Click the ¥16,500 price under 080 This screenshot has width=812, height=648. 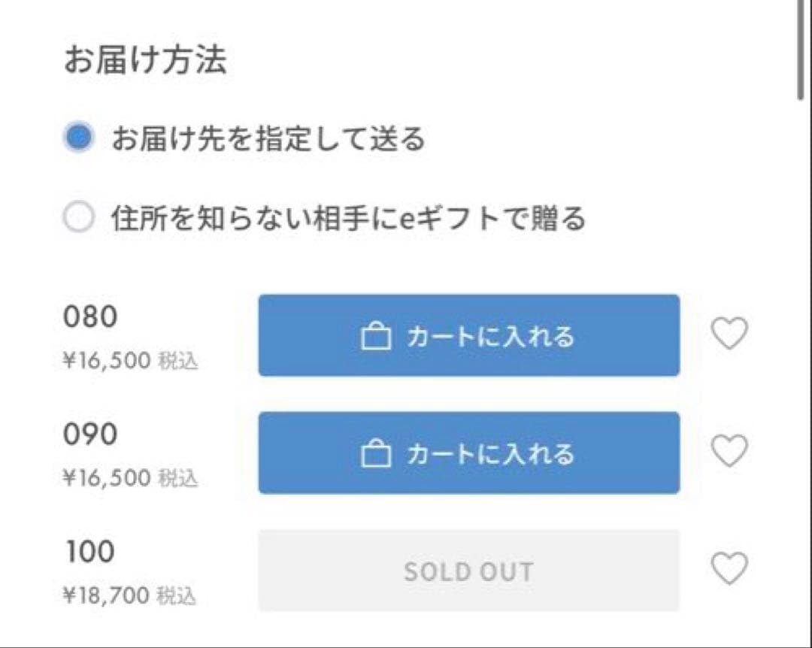point(107,361)
